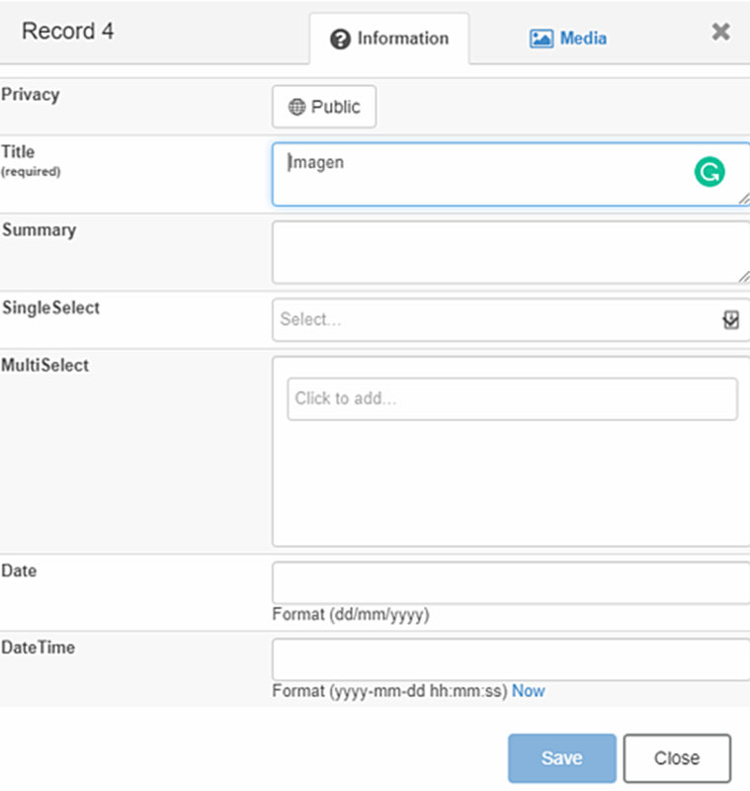Click Now to fill the DateTime field
The image size is (750, 791).
[528, 691]
